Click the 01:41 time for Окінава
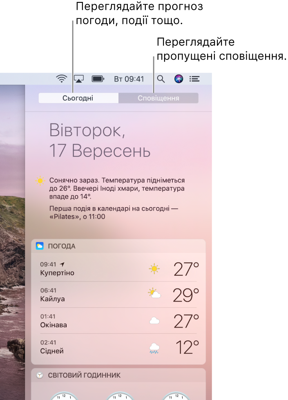The image size is (288, 400). pyautogui.click(x=48, y=316)
